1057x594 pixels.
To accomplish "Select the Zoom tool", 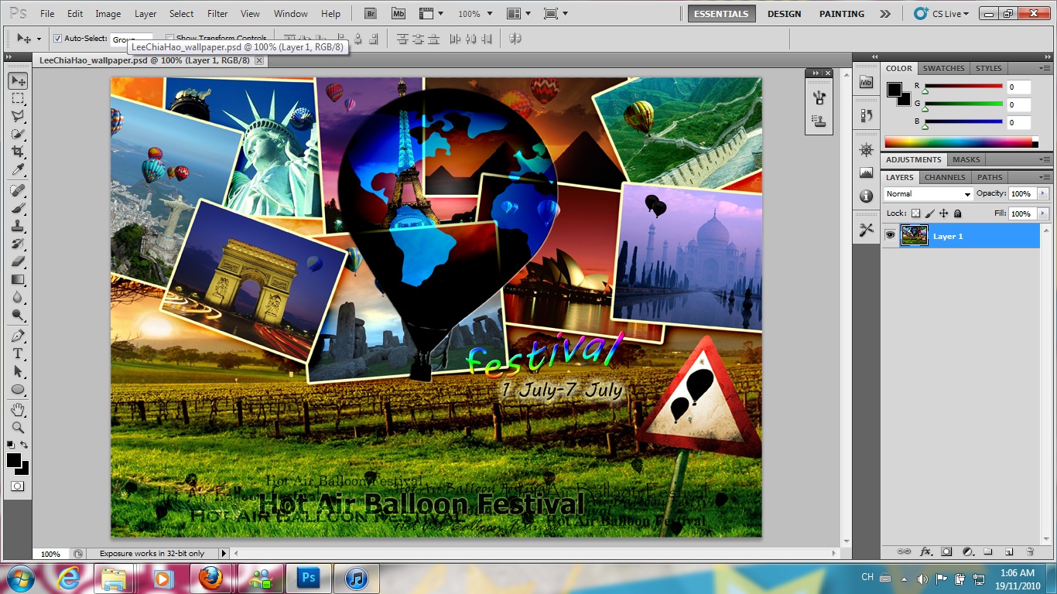I will (18, 426).
